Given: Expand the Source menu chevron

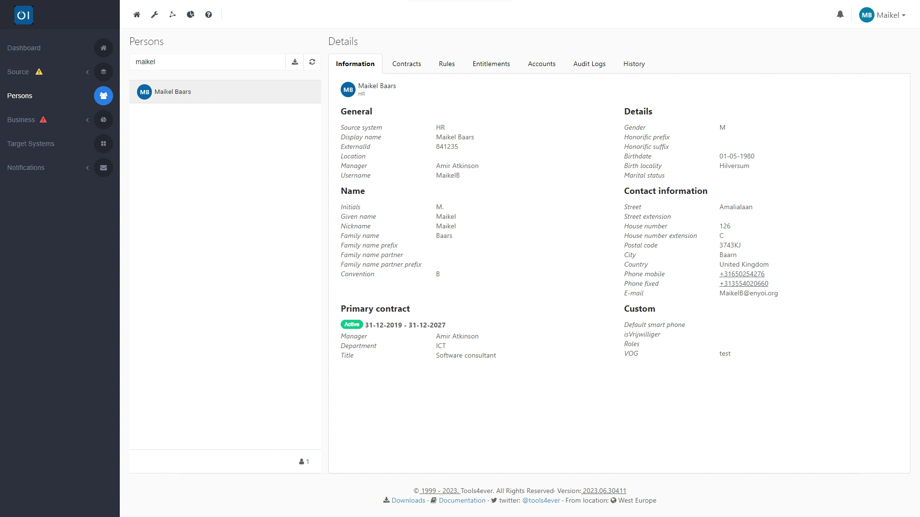Looking at the screenshot, I should 87,72.
